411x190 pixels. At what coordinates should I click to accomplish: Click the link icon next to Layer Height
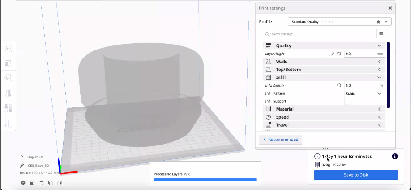click(x=333, y=54)
